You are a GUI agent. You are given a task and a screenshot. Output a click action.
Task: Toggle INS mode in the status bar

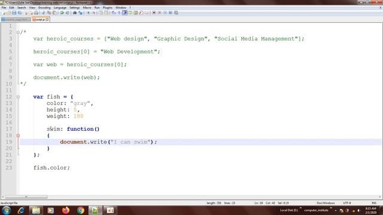pos(373,203)
